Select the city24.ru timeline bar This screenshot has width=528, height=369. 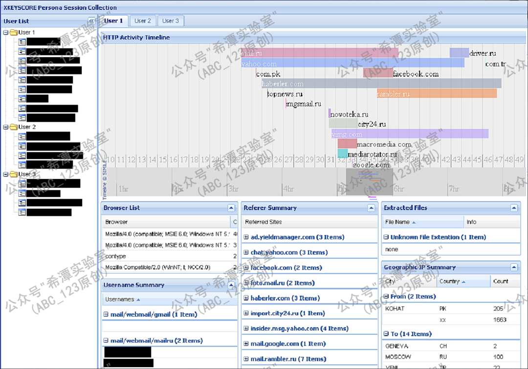(x=344, y=123)
